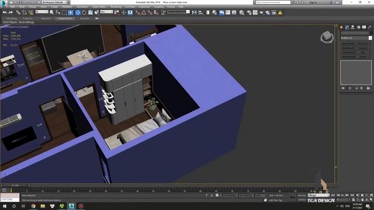The height and width of the screenshot is (210, 374).
Task: Open the Modifiers menu
Action: [x=67, y=7]
